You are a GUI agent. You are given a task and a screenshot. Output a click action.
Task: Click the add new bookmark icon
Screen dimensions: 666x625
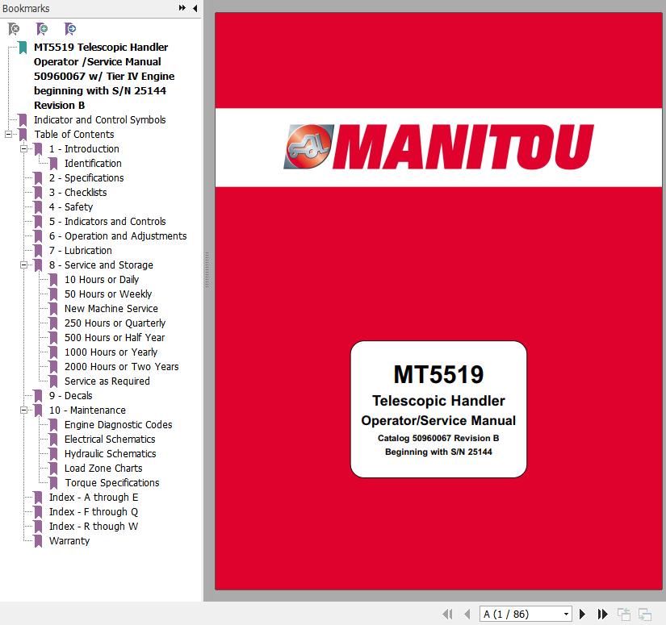(42, 29)
